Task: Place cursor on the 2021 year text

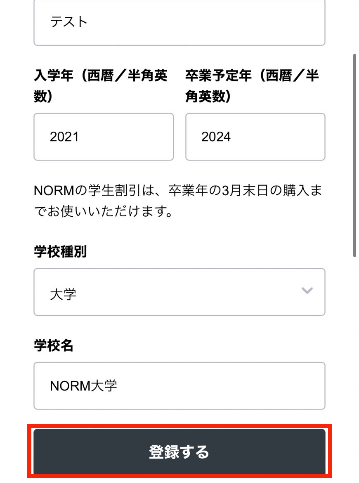Action: [x=64, y=137]
